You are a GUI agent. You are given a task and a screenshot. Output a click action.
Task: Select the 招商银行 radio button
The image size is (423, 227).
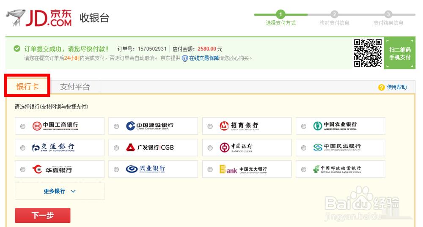click(210, 126)
